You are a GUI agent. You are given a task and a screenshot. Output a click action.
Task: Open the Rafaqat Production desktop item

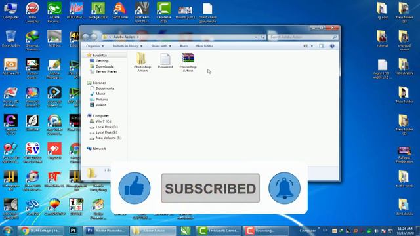coord(404,155)
